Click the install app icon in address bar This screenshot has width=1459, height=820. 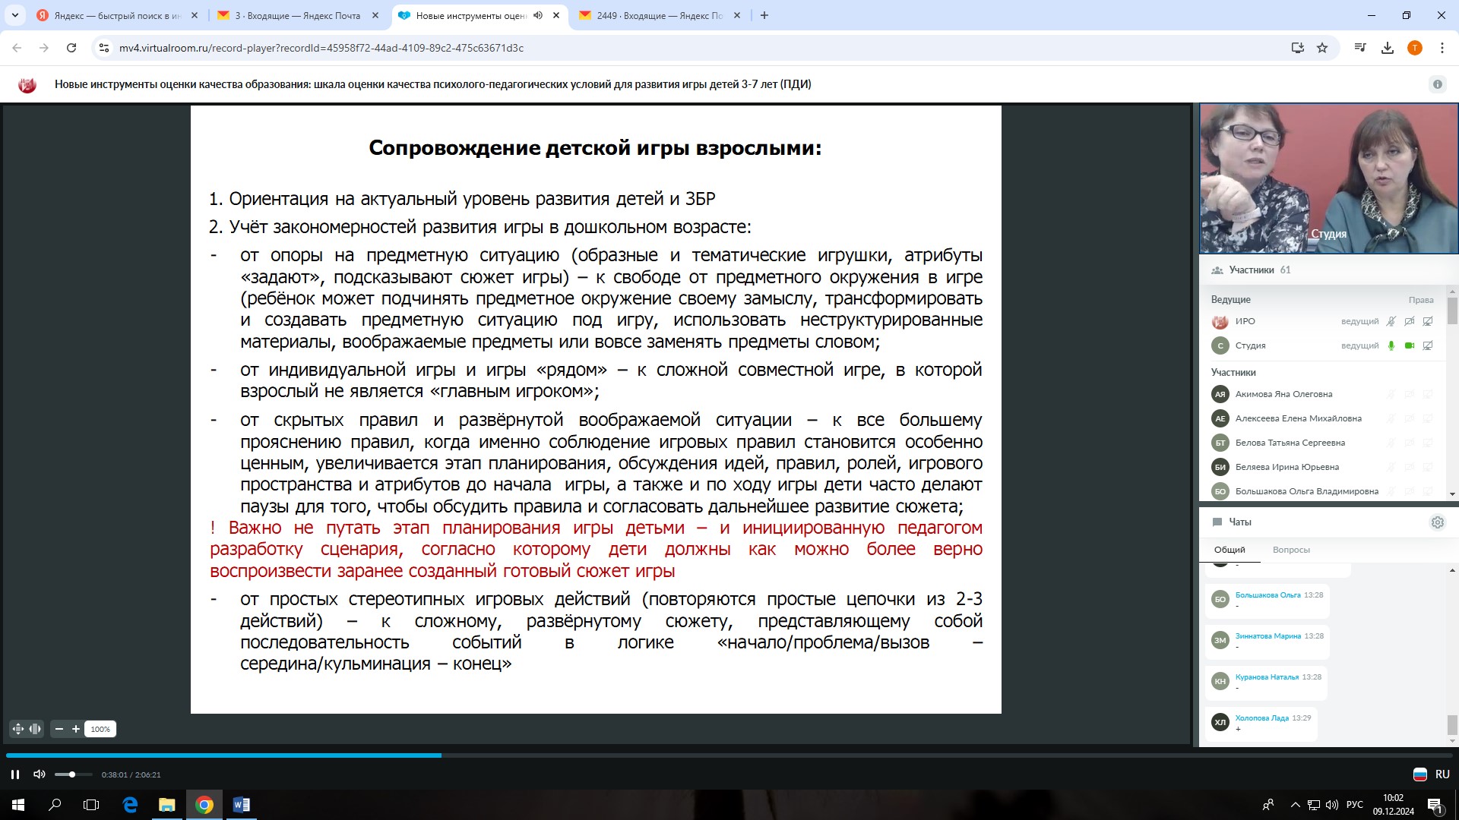click(1298, 48)
